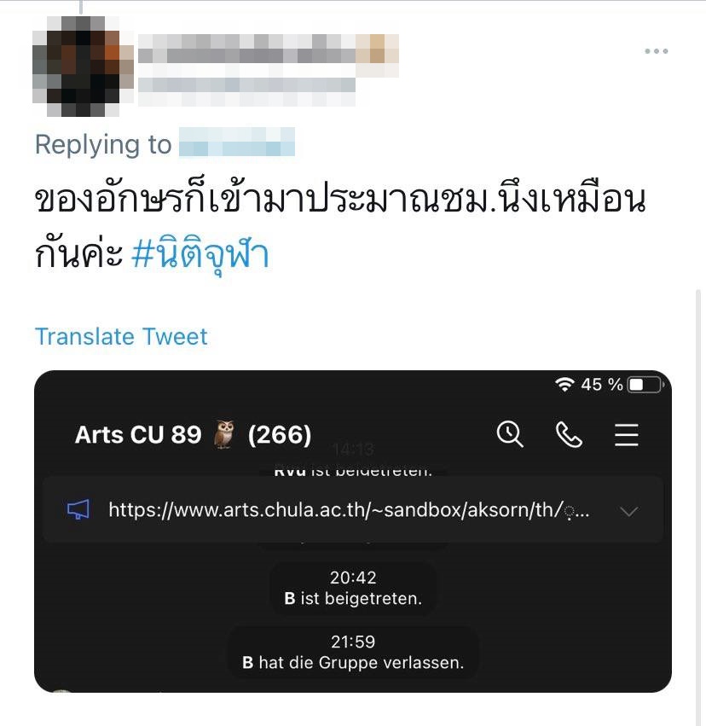706x726 pixels.
Task: Open the arts.chula.ac.th announcement link
Action: click(x=349, y=510)
